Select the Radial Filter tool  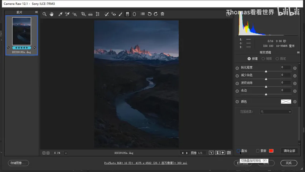pos(134,14)
